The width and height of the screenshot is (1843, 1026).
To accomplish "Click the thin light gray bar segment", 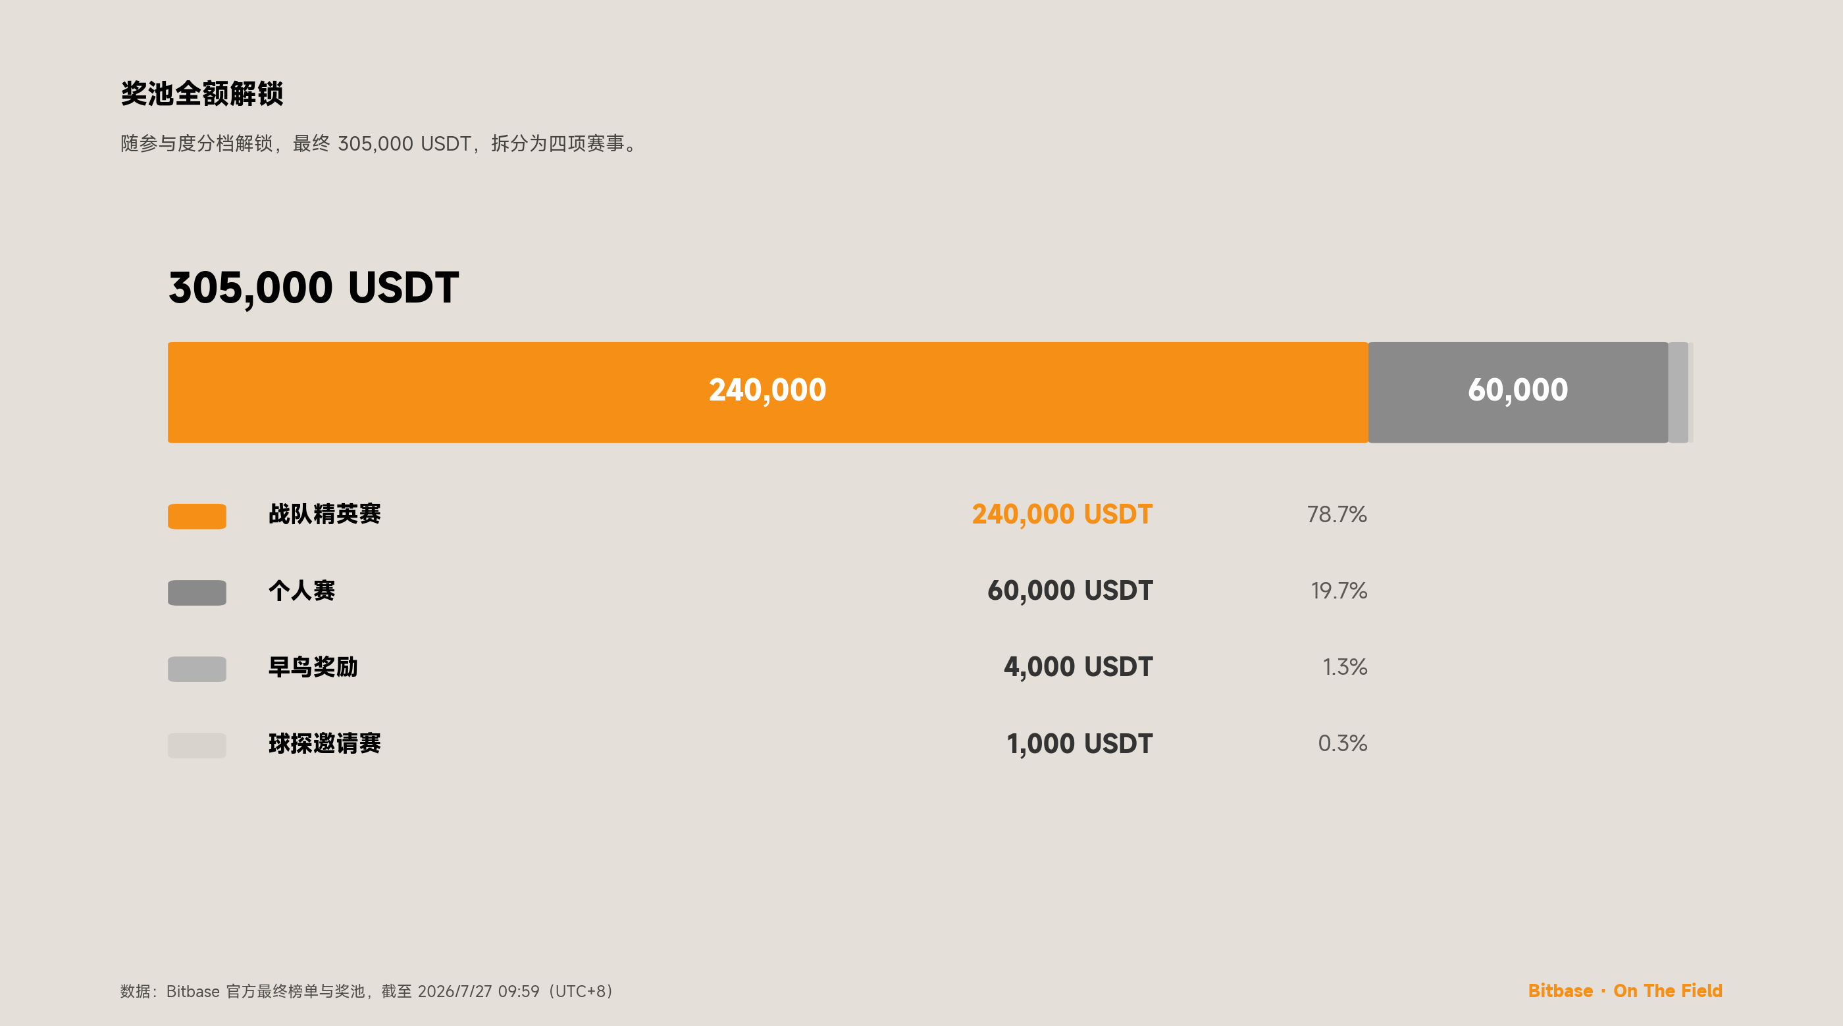I will pos(1678,392).
